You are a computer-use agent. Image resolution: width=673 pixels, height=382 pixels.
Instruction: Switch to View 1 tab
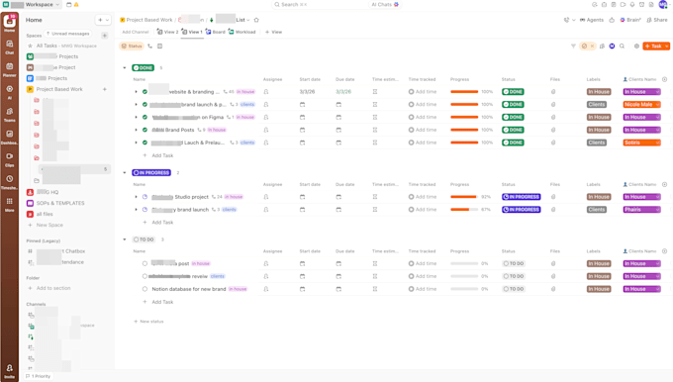pos(191,32)
